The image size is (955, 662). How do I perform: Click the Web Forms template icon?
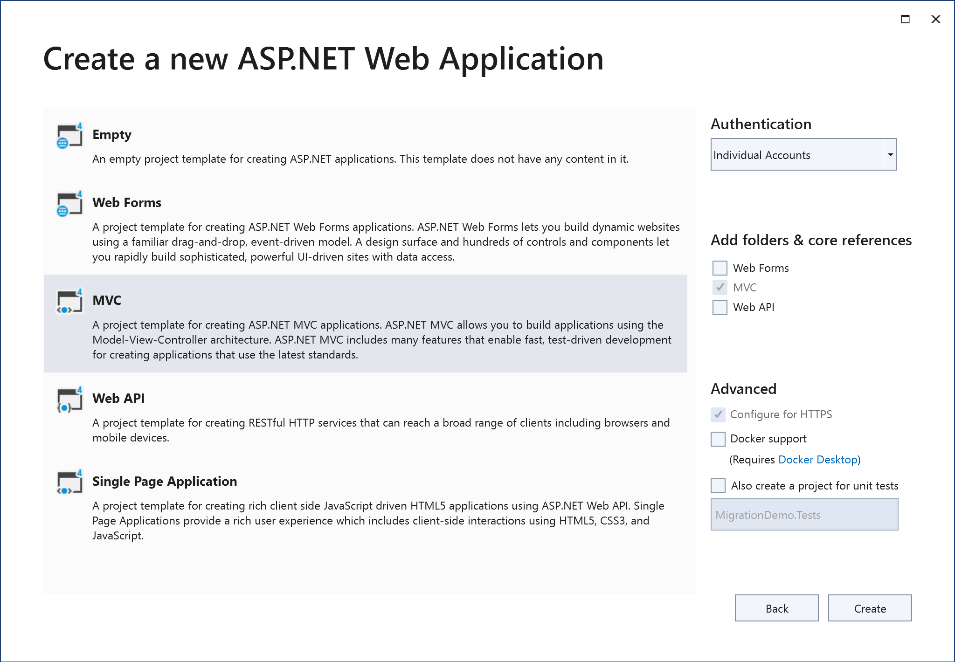69,204
